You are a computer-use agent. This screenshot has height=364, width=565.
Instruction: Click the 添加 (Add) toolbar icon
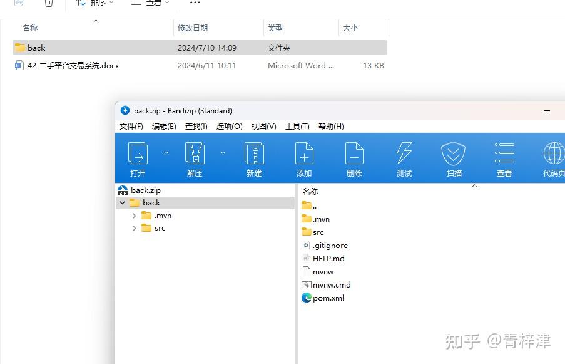click(304, 153)
